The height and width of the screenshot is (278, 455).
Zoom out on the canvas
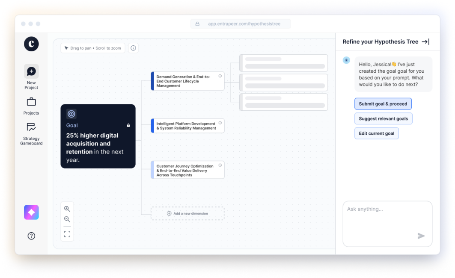tap(67, 219)
